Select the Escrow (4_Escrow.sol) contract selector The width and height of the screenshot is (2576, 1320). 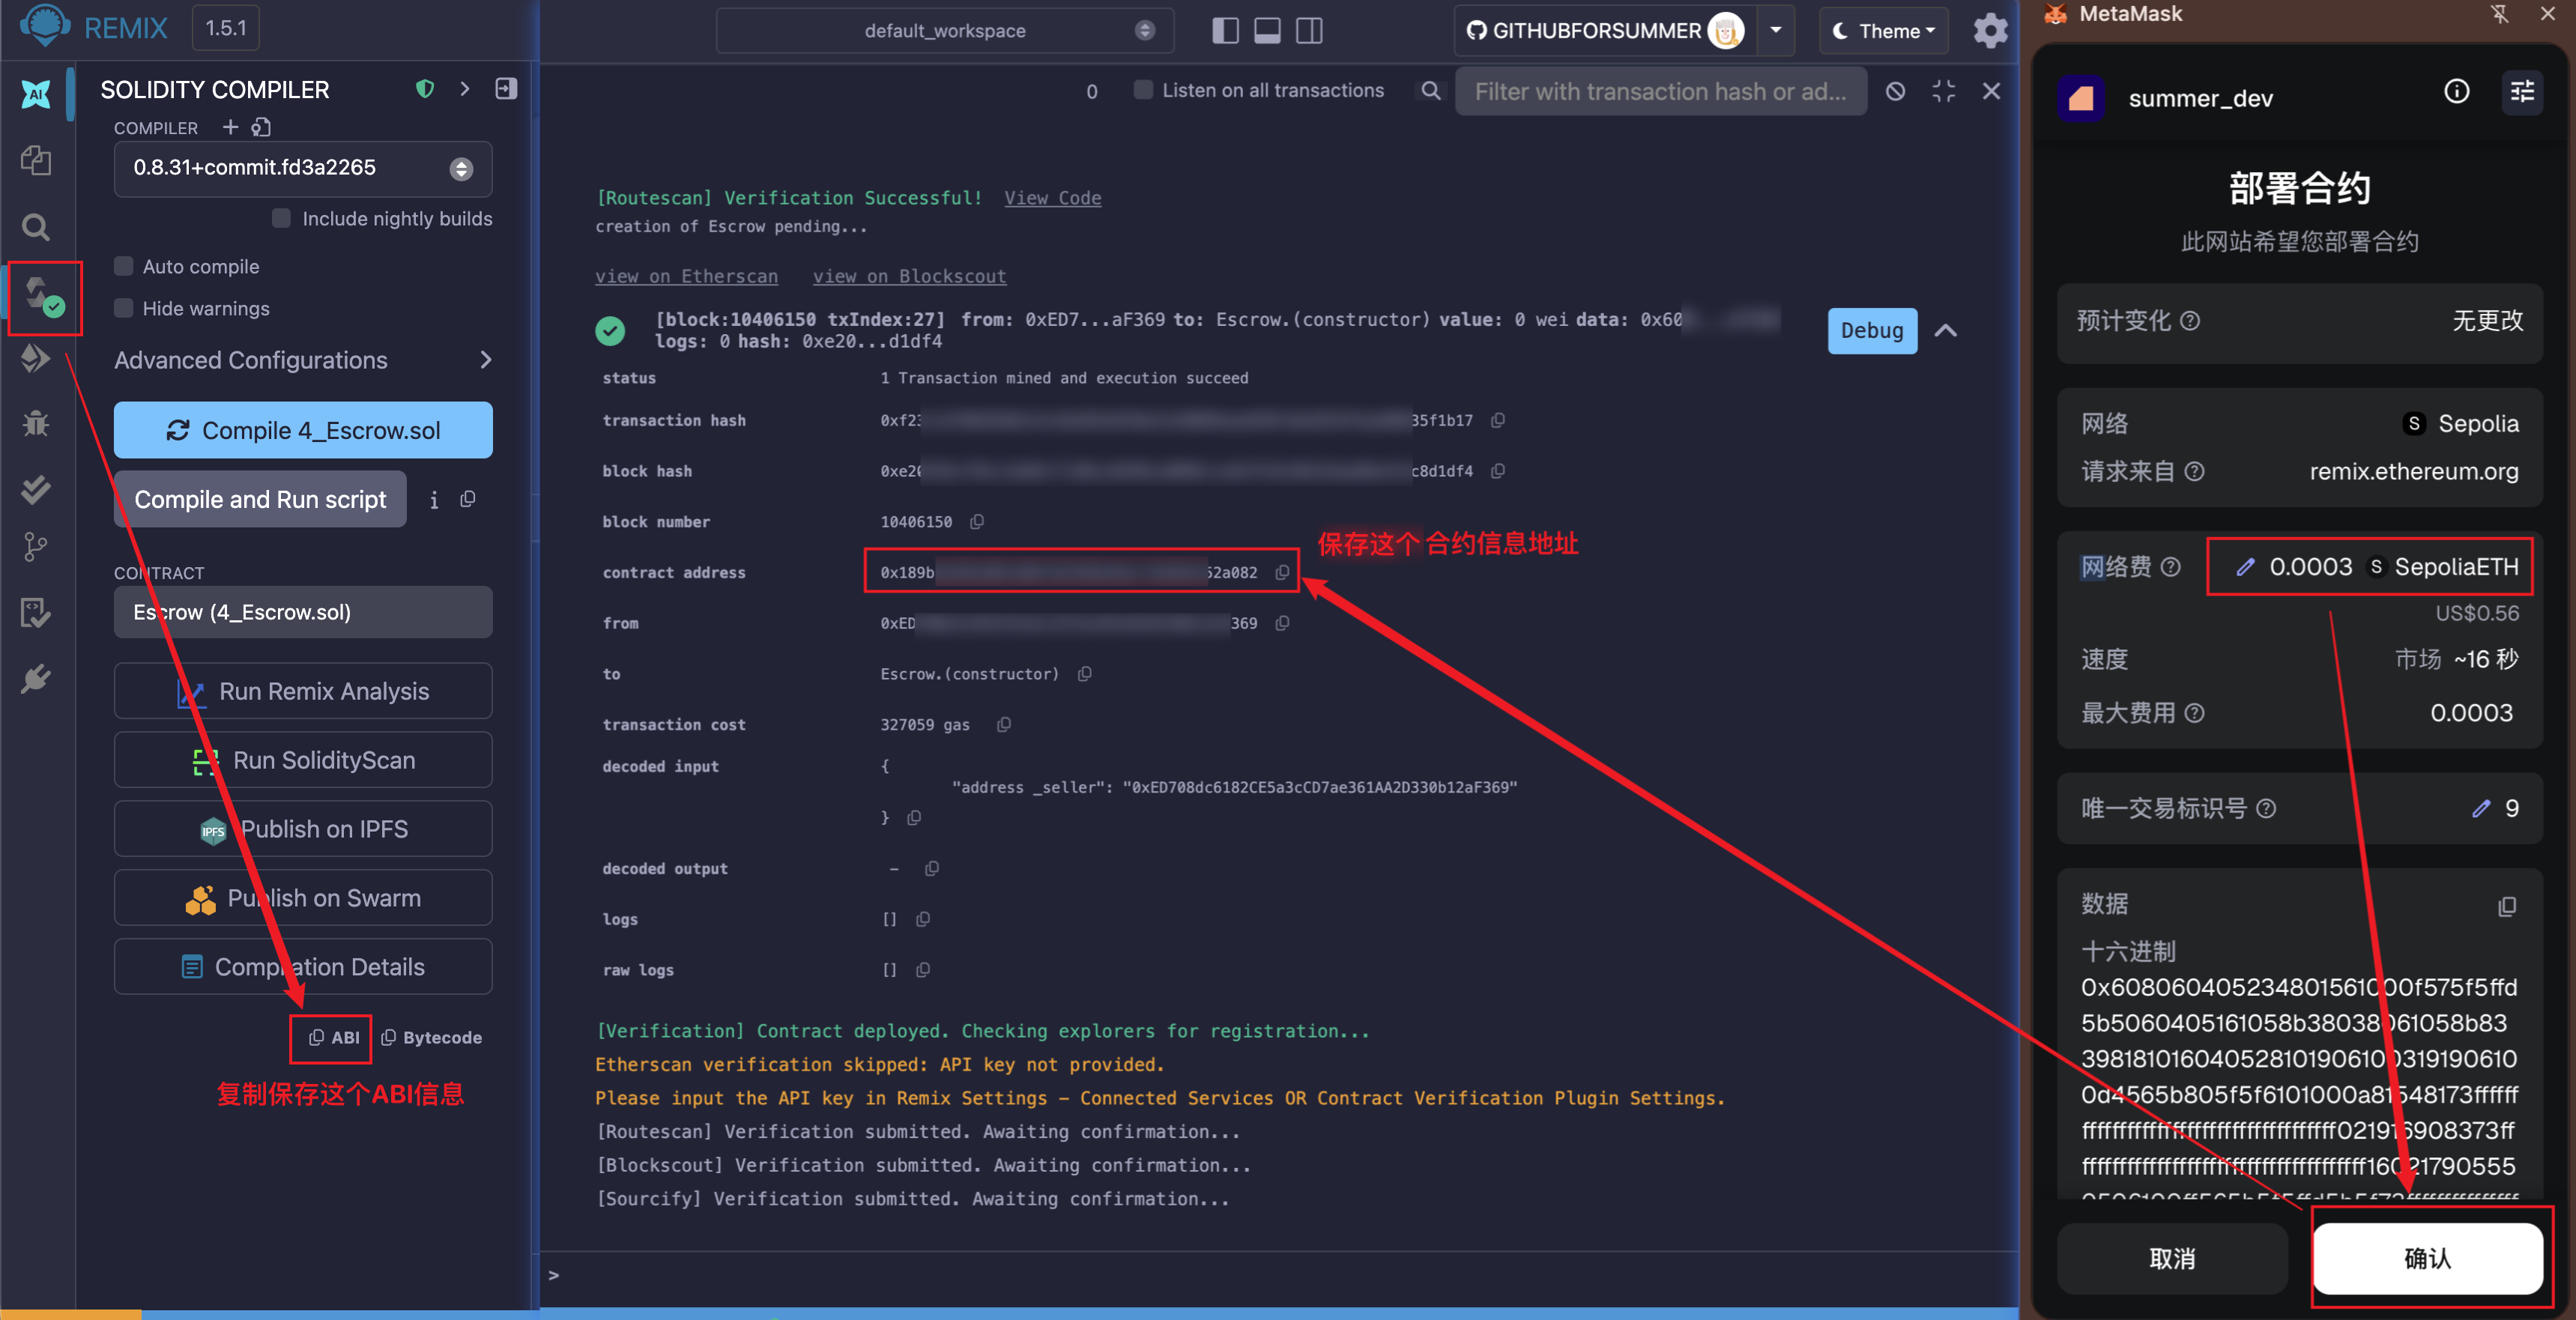(x=303, y=612)
